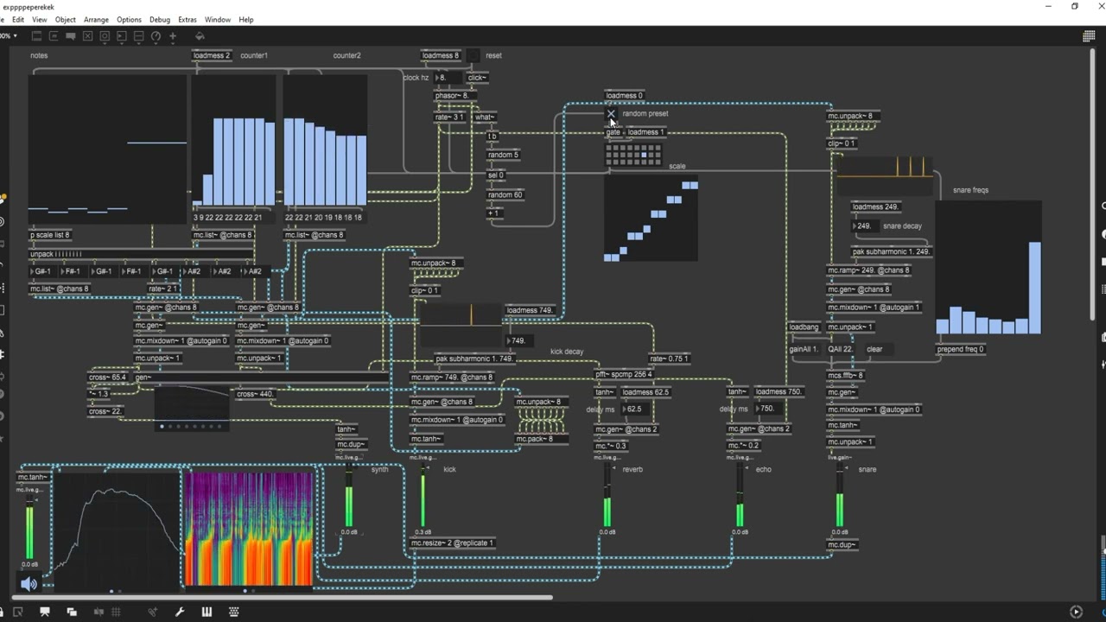Viewport: 1106px width, 622px height.
Task: Open the Object menu
Action: tap(66, 19)
